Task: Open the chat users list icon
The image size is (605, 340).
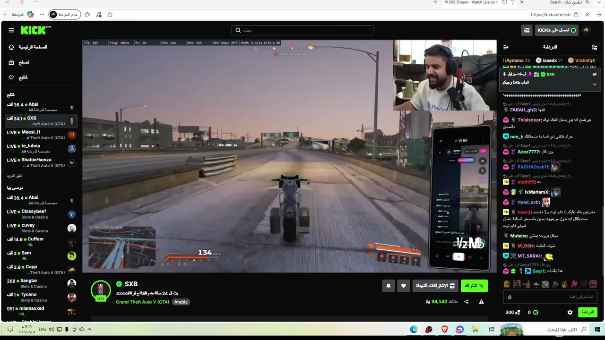Action: tap(594, 47)
